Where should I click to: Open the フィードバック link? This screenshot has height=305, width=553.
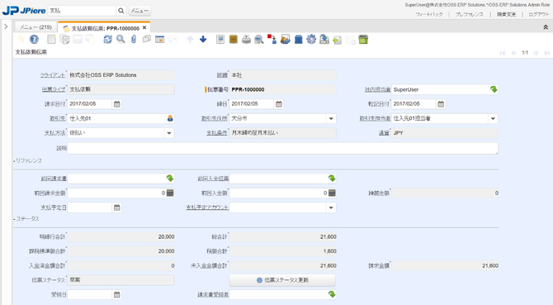click(429, 14)
